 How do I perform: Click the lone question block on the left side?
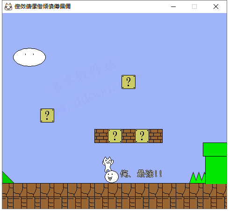pyautogui.click(x=47, y=116)
